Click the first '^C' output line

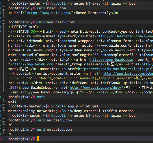point(10,125)
